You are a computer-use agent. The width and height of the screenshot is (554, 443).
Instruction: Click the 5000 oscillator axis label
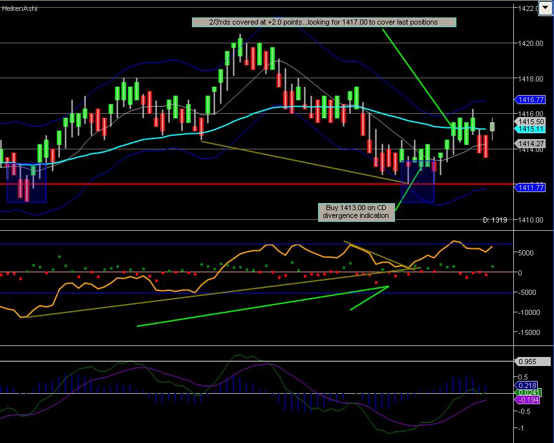[526, 253]
